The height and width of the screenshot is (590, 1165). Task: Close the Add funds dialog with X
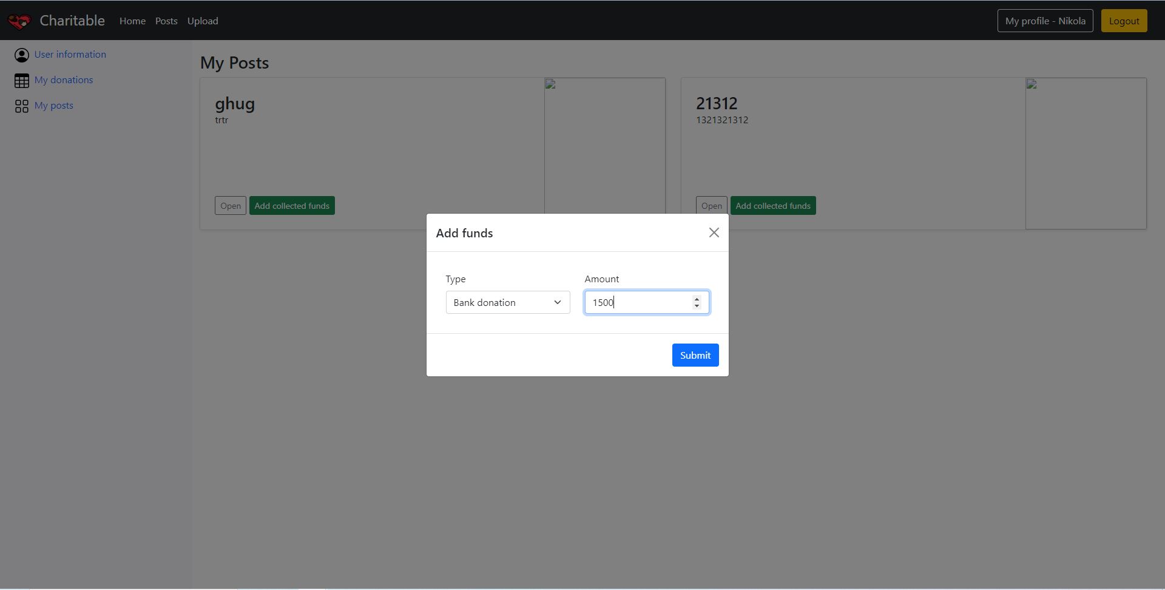point(714,232)
